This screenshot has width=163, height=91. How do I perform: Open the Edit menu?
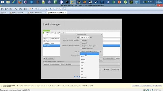[7, 9]
